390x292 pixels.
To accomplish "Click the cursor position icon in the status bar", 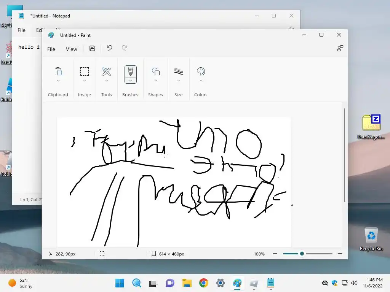I will (50, 254).
